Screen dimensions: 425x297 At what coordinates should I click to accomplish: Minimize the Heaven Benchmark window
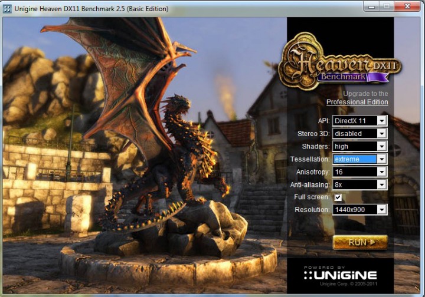(372, 6)
